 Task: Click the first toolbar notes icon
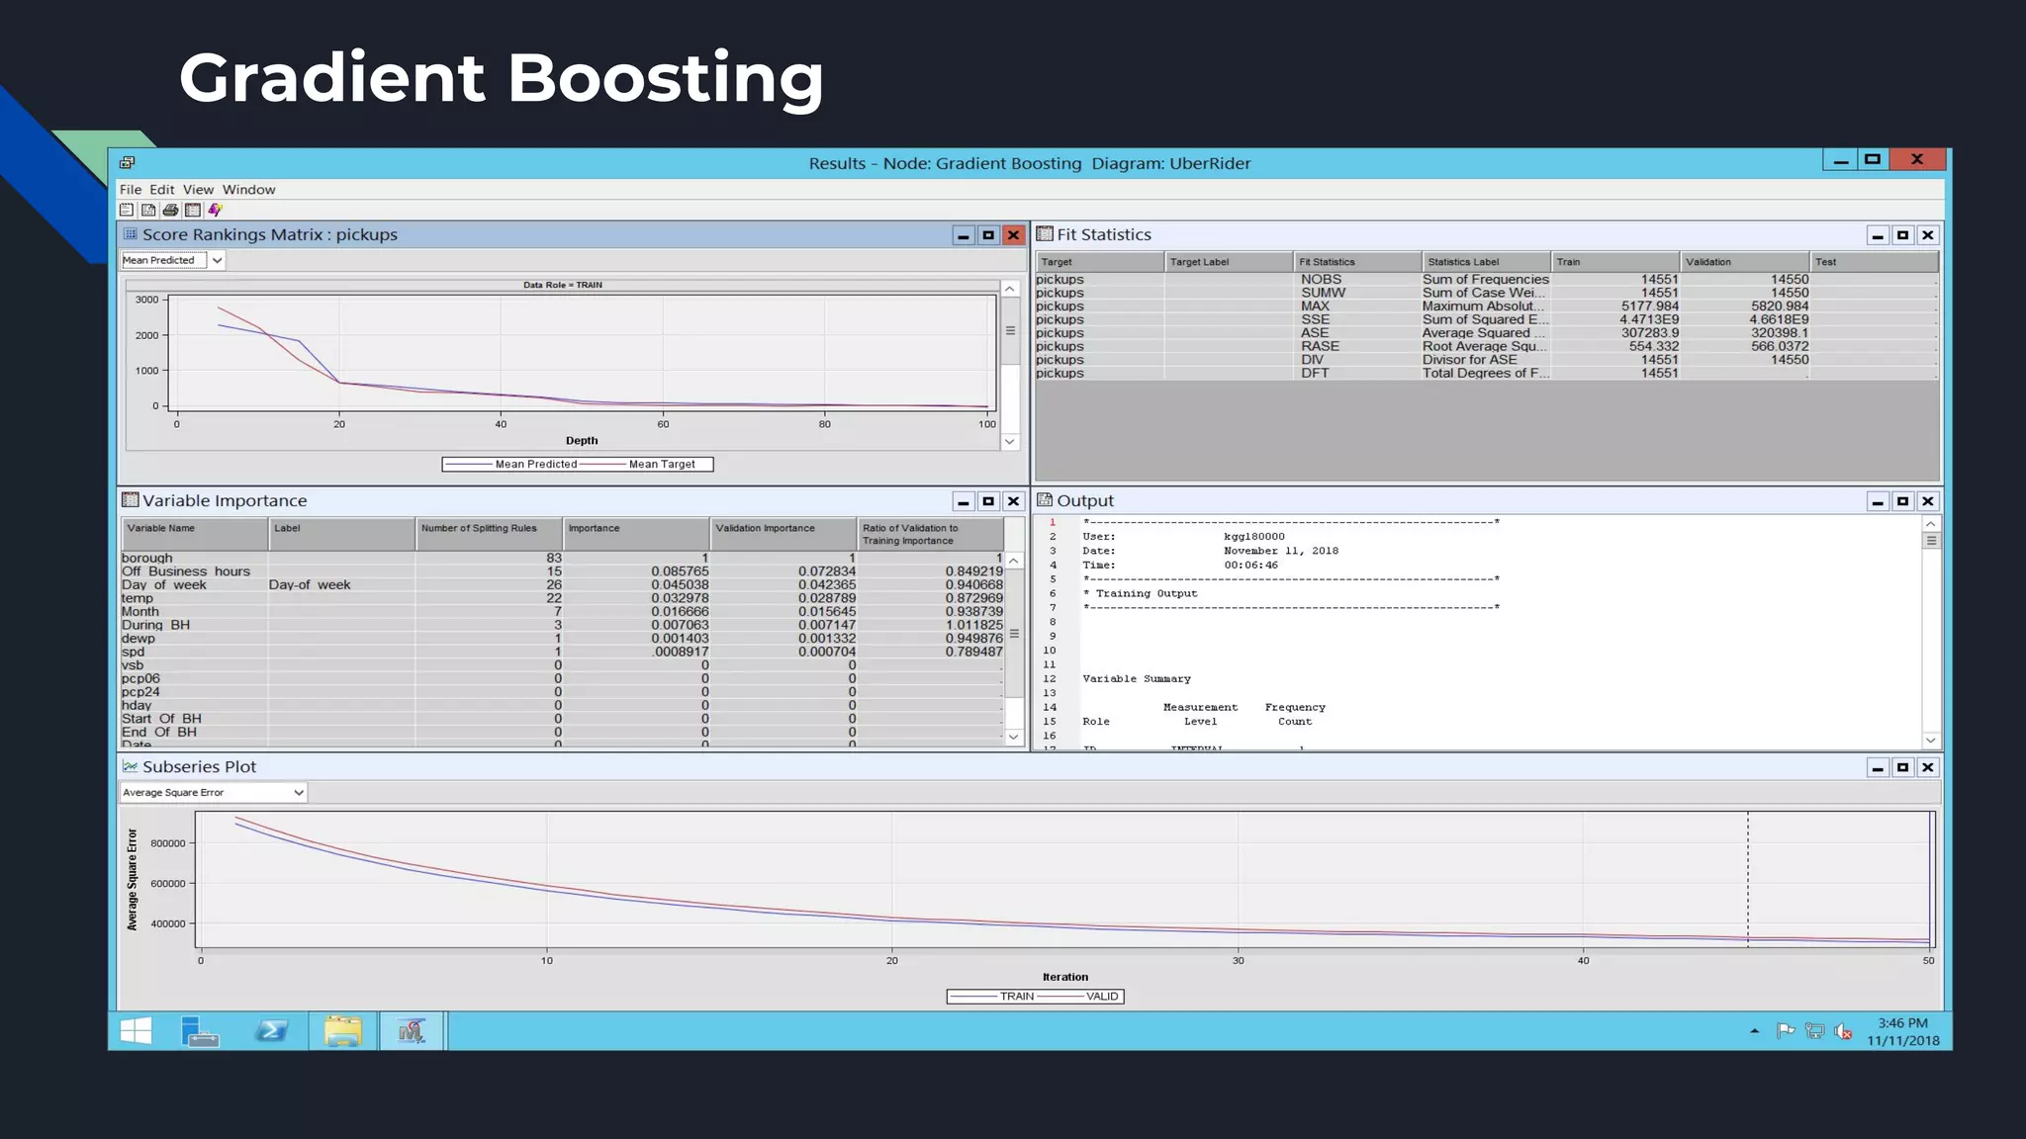pos(127,210)
